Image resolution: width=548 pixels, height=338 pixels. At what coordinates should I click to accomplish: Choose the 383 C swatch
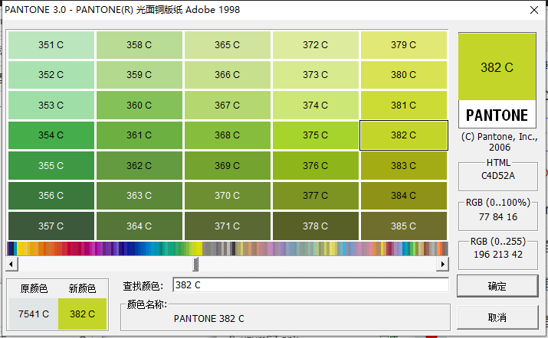coord(403,165)
